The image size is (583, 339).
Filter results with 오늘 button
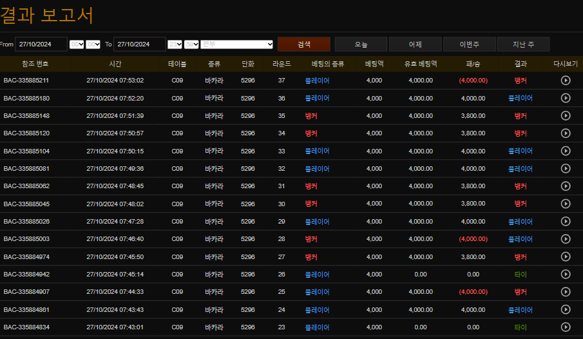(x=361, y=44)
